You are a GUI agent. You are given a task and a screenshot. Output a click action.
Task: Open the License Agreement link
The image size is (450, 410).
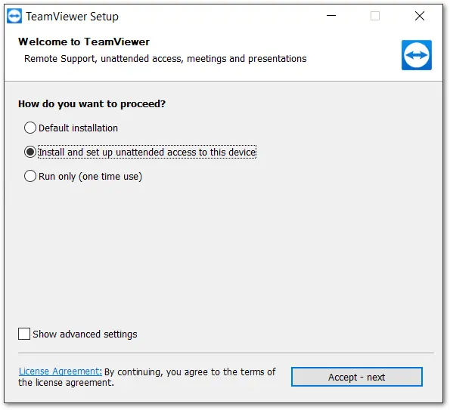pyautogui.click(x=61, y=371)
